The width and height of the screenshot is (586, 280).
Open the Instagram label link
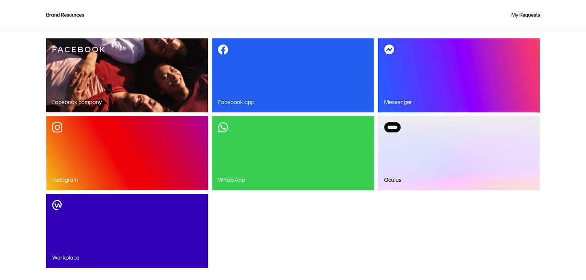tap(65, 180)
